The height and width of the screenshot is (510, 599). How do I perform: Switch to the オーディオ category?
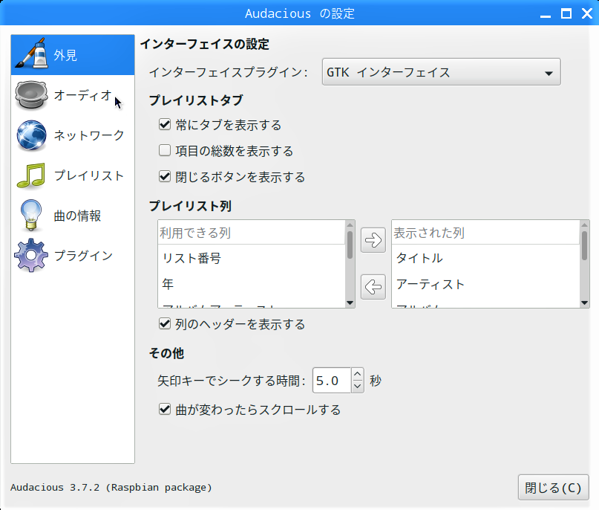tap(73, 95)
